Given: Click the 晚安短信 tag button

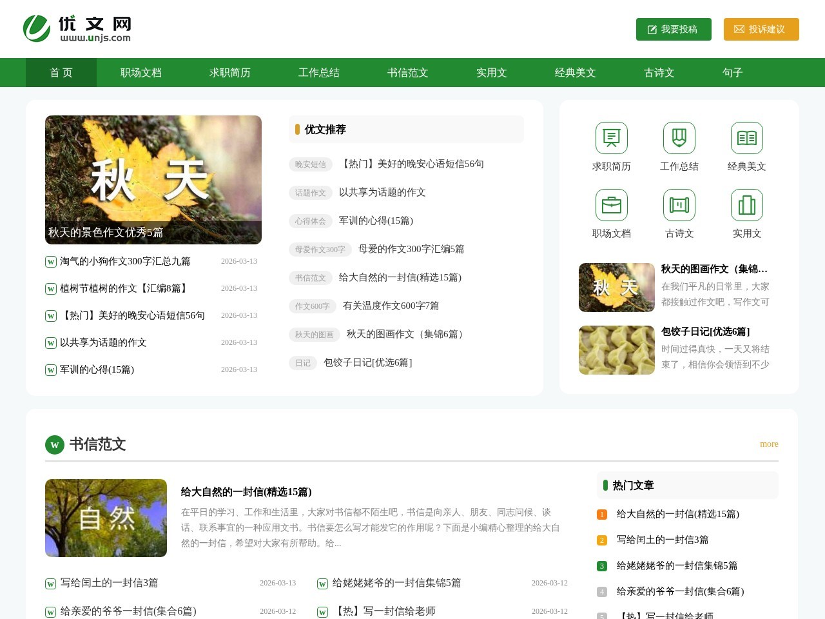Looking at the screenshot, I should click(310, 164).
